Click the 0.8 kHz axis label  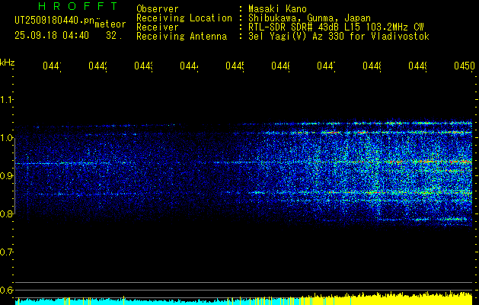(x=7, y=213)
